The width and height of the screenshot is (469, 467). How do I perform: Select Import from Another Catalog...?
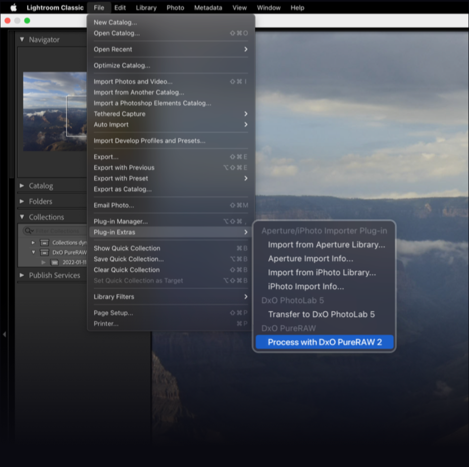(x=171, y=93)
